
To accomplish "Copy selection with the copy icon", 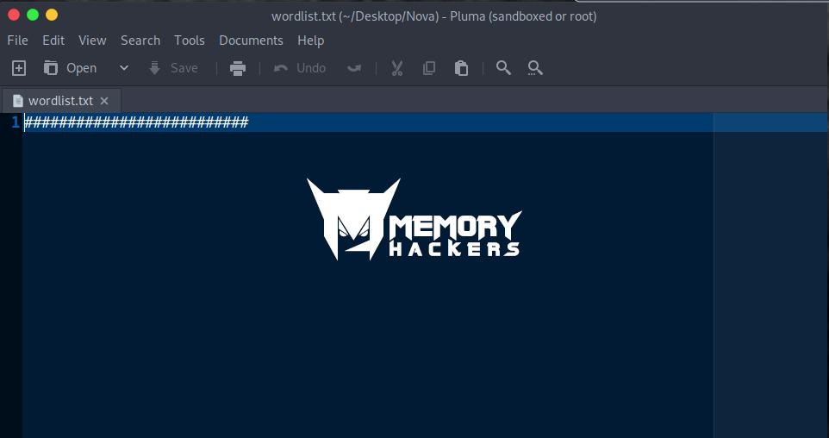I will click(x=429, y=68).
